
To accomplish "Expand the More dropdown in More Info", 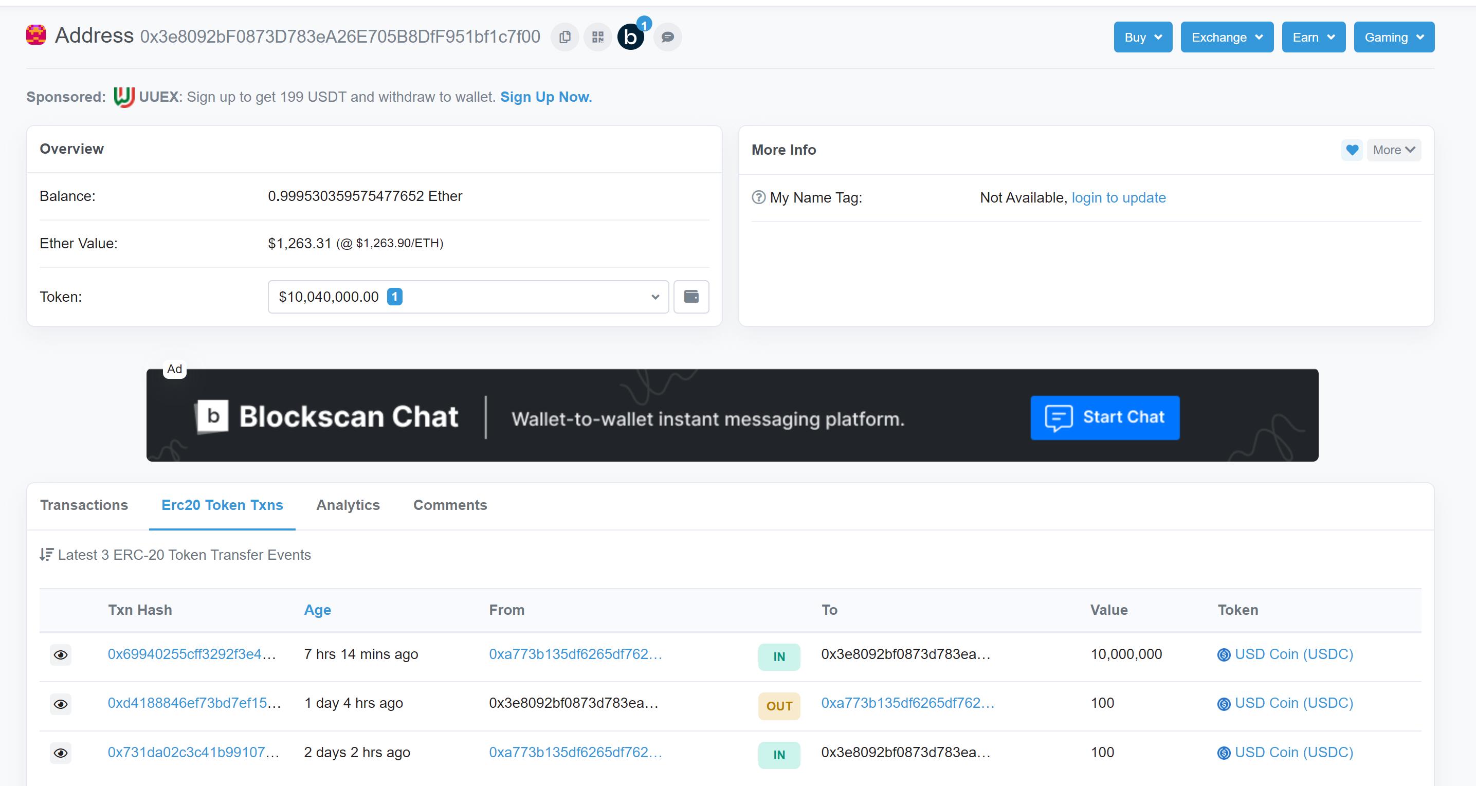I will 1394,150.
